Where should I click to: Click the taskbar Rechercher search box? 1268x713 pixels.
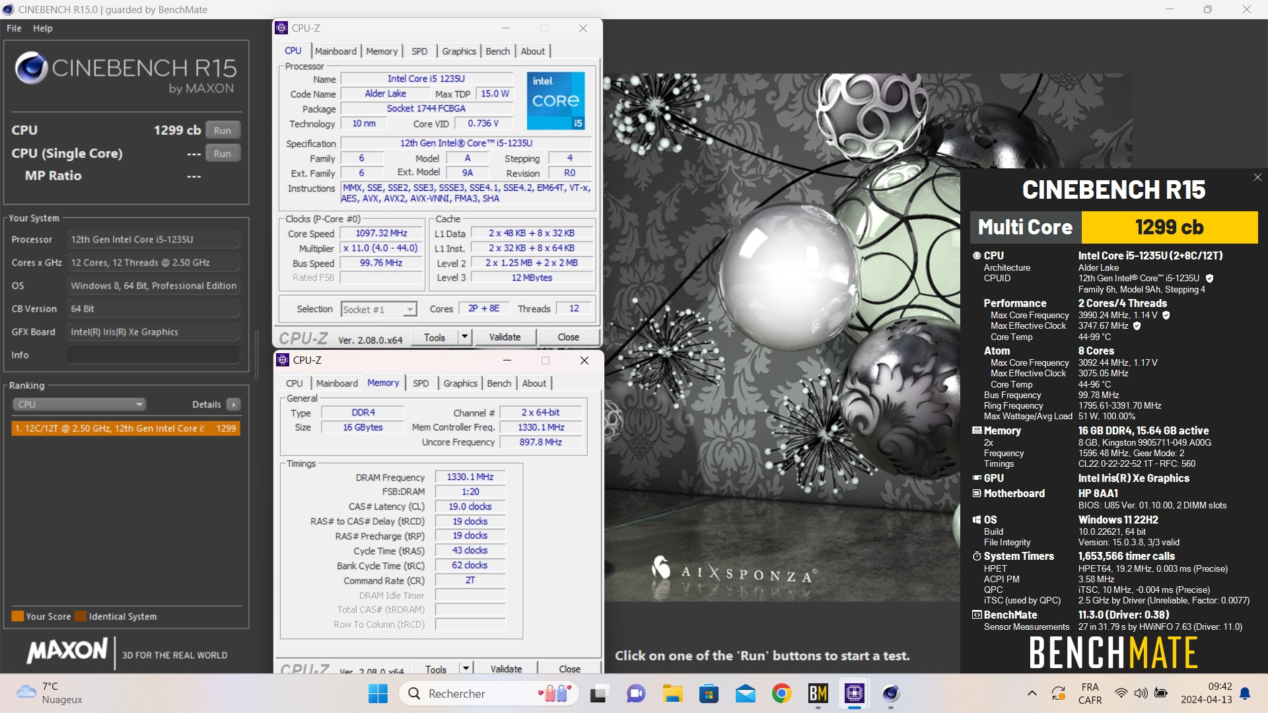(489, 693)
